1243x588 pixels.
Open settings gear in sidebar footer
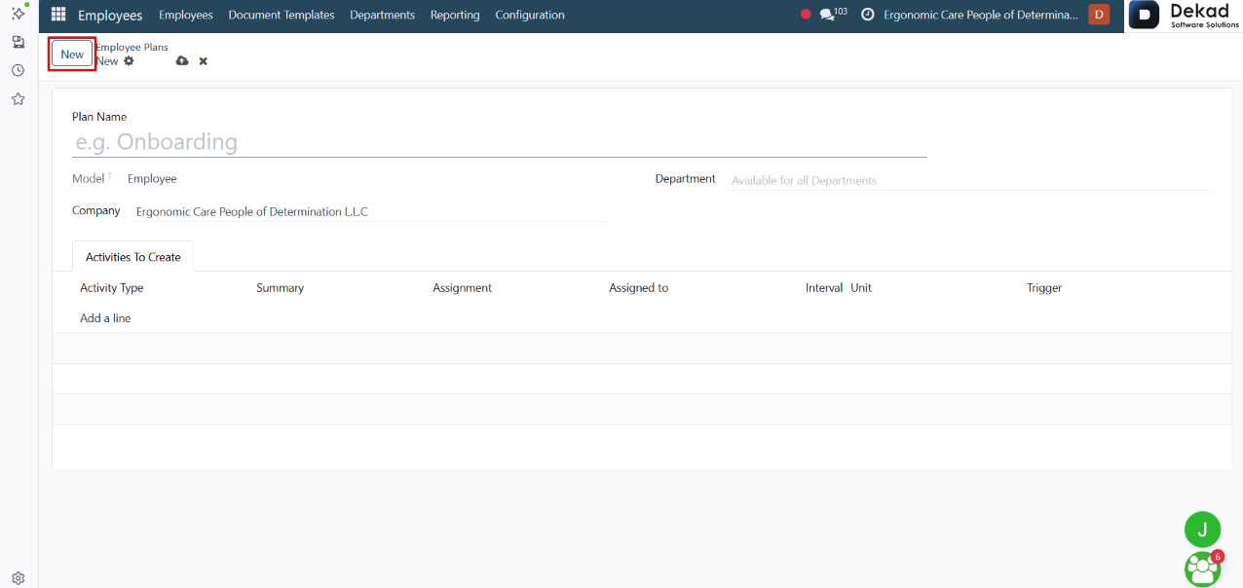pyautogui.click(x=18, y=577)
